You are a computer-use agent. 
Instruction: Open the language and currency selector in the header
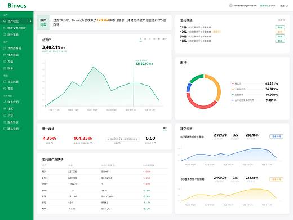pos(268,6)
